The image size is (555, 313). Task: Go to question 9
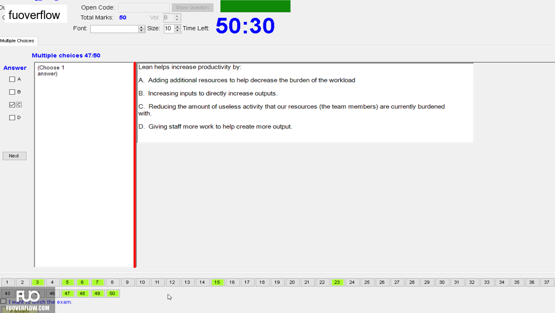(x=127, y=282)
